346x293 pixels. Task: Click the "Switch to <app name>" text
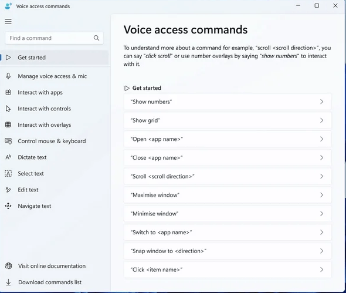pyautogui.click(x=161, y=233)
